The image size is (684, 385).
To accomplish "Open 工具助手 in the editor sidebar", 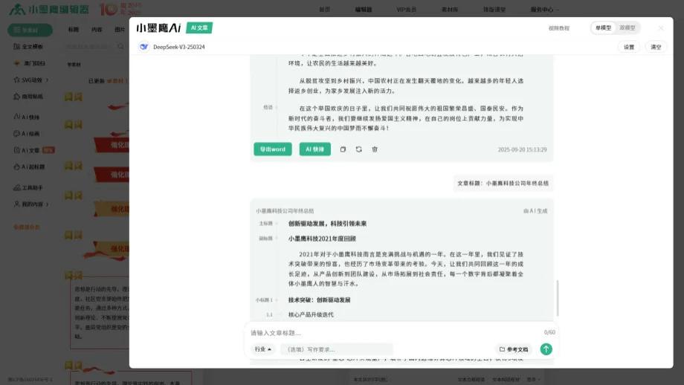I will coord(28,187).
